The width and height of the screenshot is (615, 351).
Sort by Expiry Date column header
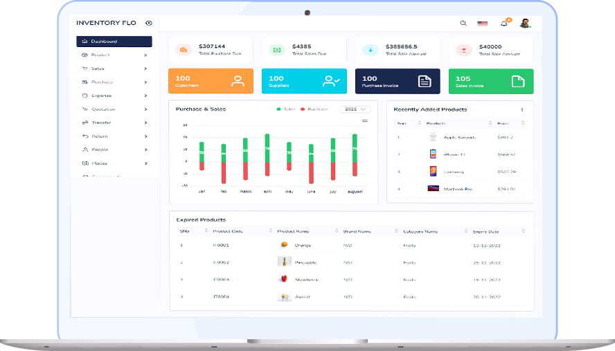pyautogui.click(x=485, y=231)
